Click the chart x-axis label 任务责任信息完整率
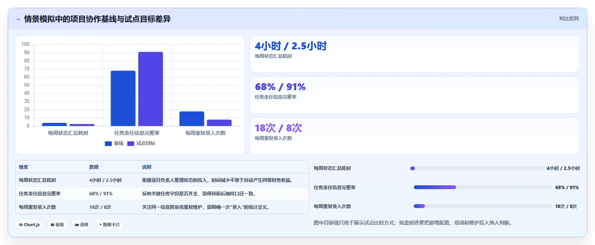Screen dimensions: 595x245 tap(137, 133)
